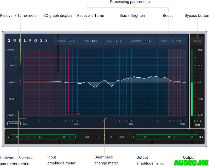Image resolution: width=209 pixels, height=166 pixels.
Task: Click the brightness change meter handle
Action: tap(105, 118)
